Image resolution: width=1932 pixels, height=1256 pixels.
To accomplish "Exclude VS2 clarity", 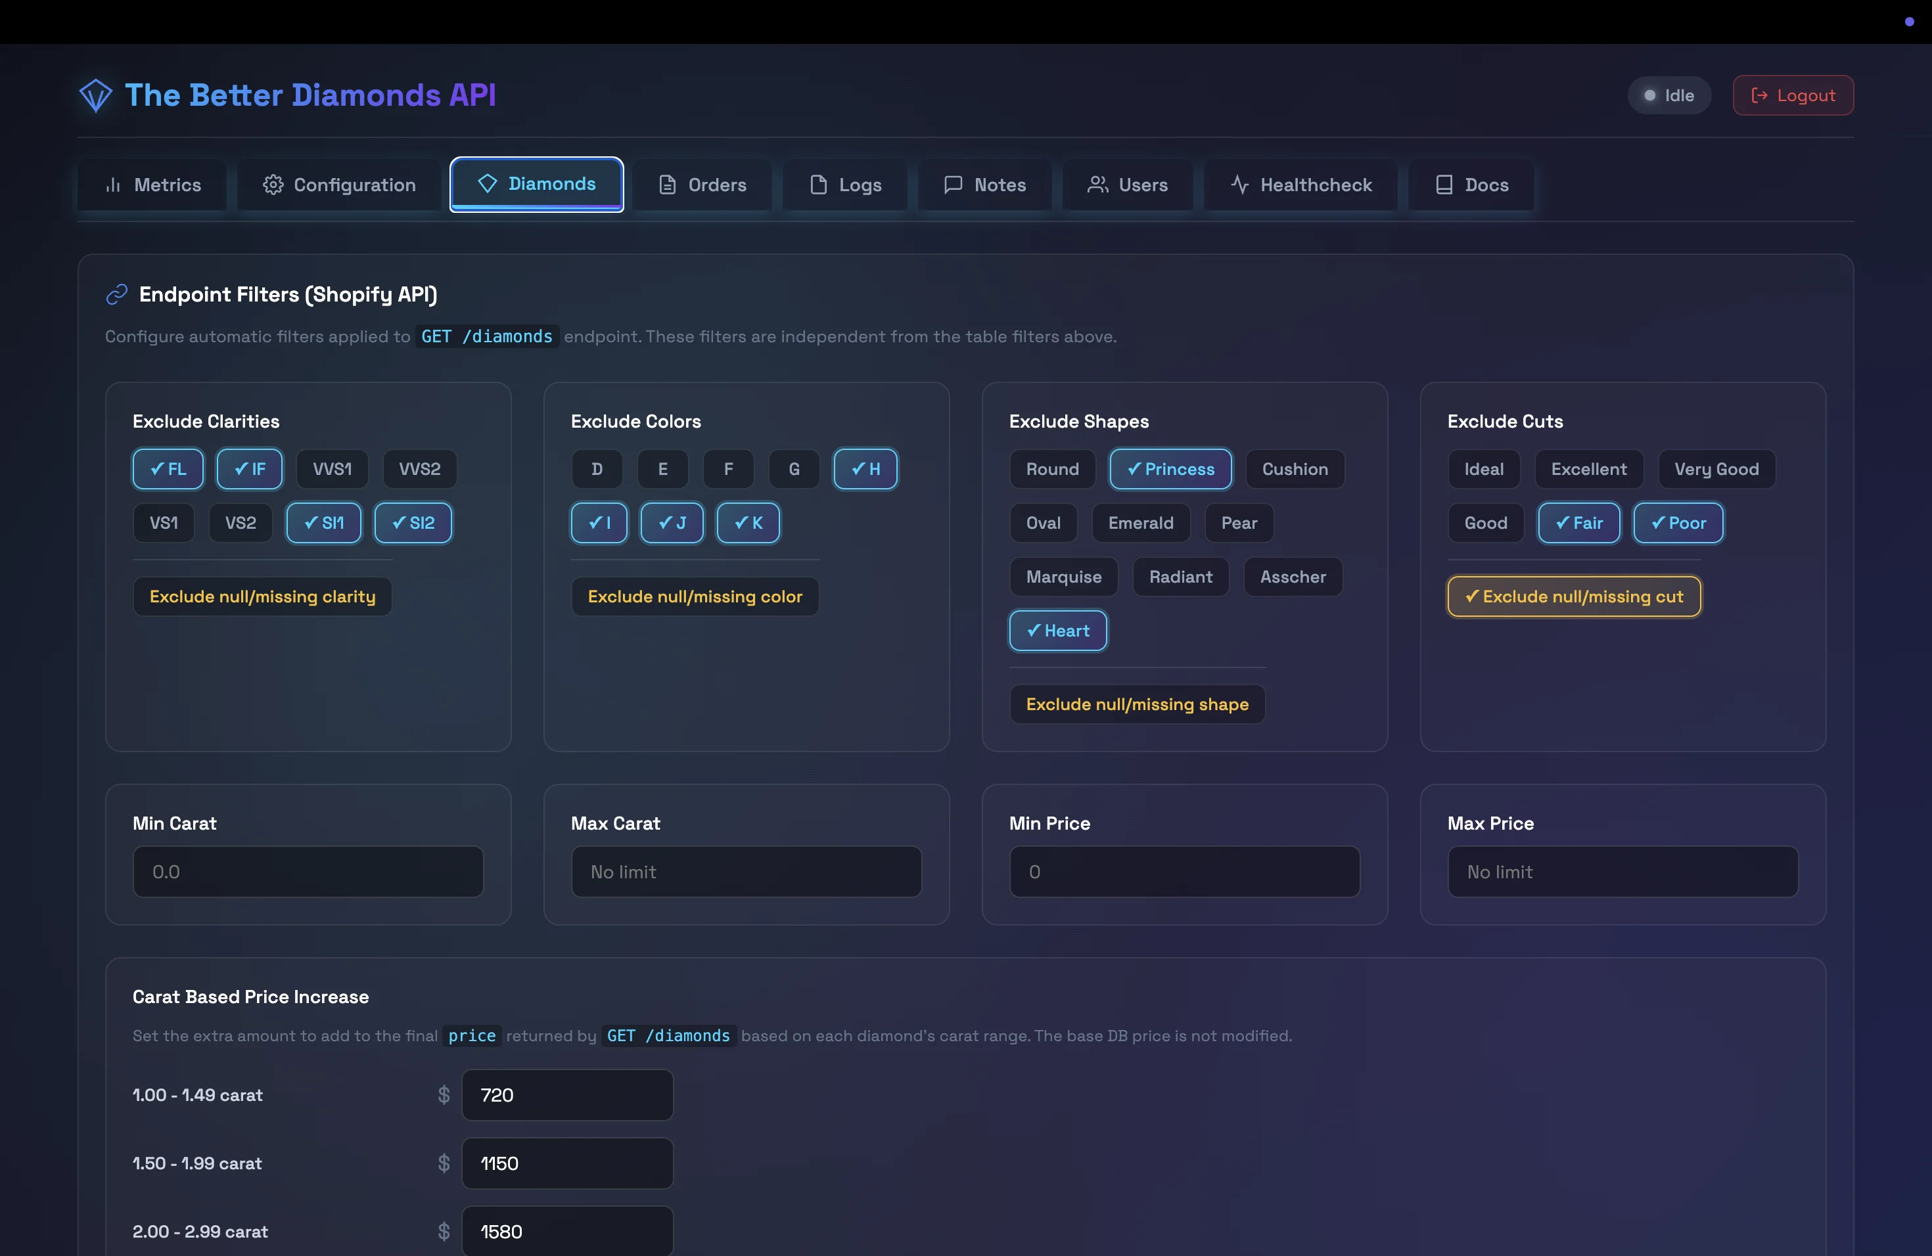I will [241, 524].
